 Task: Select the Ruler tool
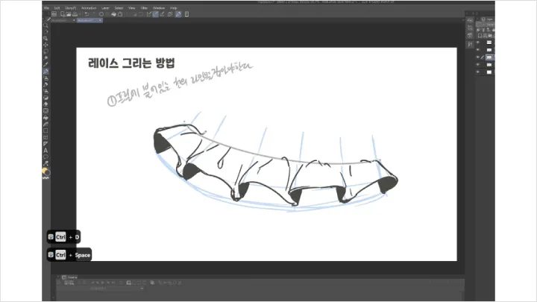pyautogui.click(x=45, y=144)
